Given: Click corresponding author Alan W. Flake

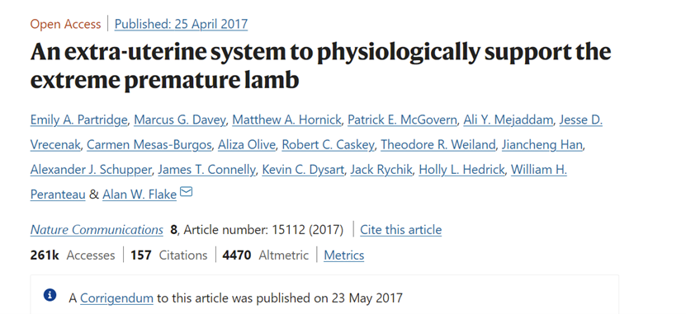Looking at the screenshot, I should (140, 194).
